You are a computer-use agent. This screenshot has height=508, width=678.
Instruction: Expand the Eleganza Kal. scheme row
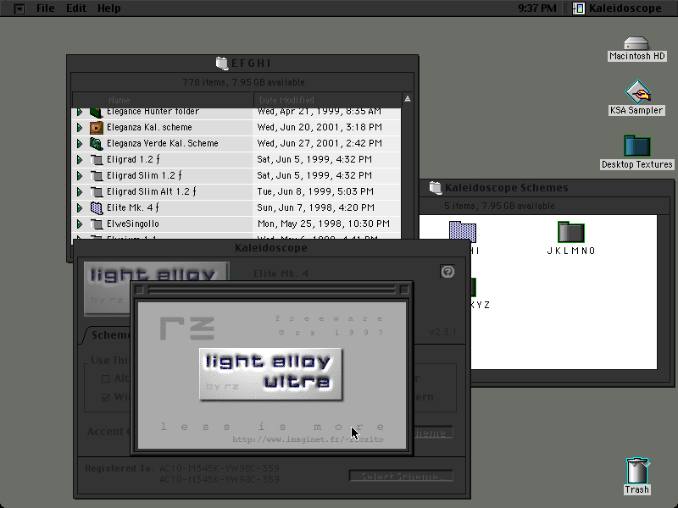[80, 128]
